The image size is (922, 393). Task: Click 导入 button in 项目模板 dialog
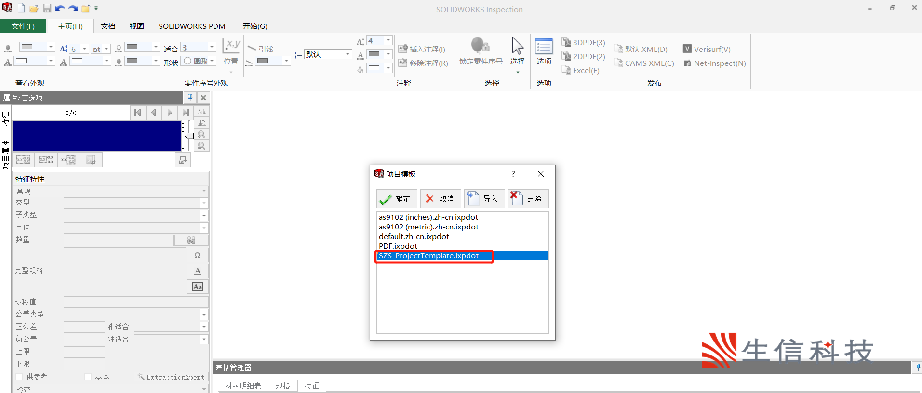click(484, 199)
